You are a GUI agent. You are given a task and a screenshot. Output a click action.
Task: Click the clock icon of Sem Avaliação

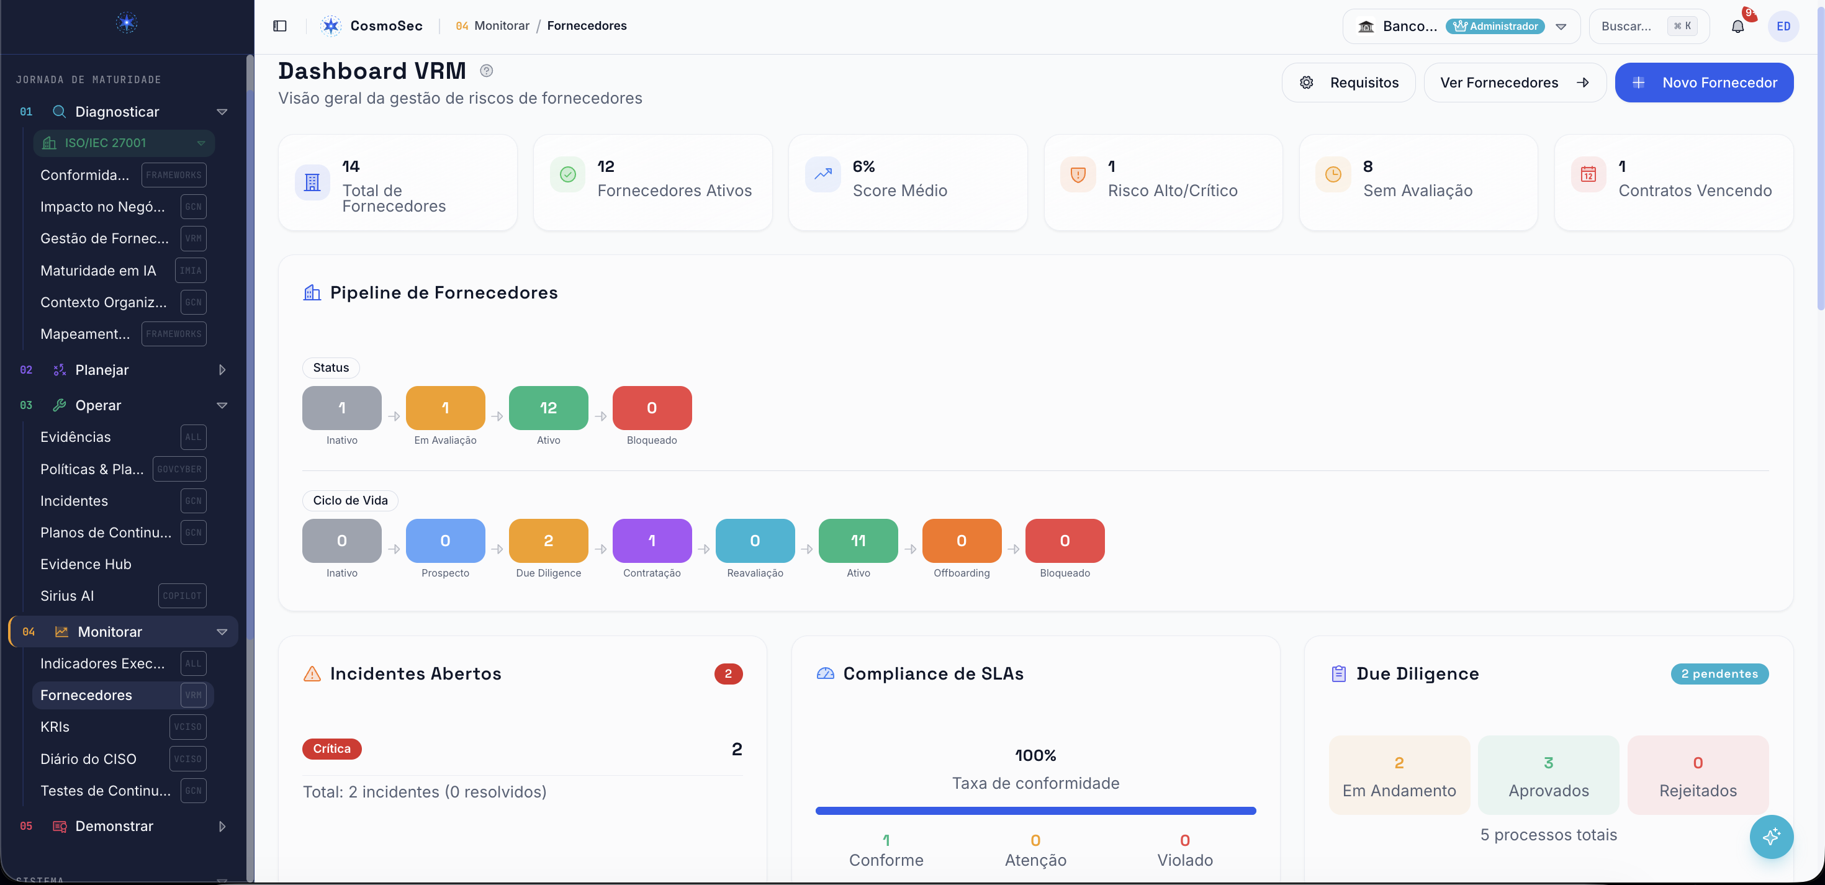(x=1333, y=174)
